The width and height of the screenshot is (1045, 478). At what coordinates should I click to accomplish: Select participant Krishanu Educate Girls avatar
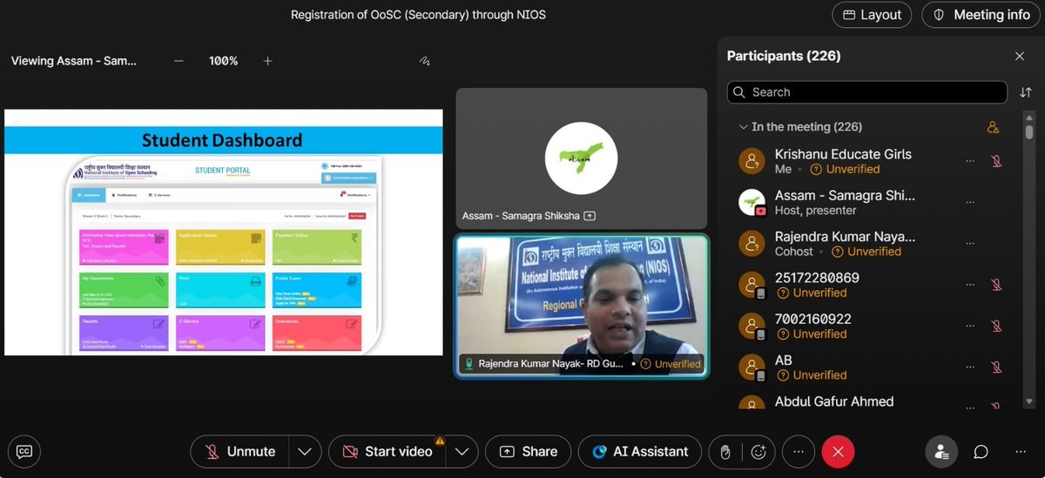coord(752,161)
